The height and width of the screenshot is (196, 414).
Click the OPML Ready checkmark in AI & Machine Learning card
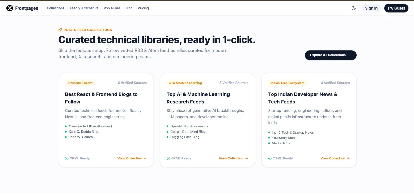[168, 158]
